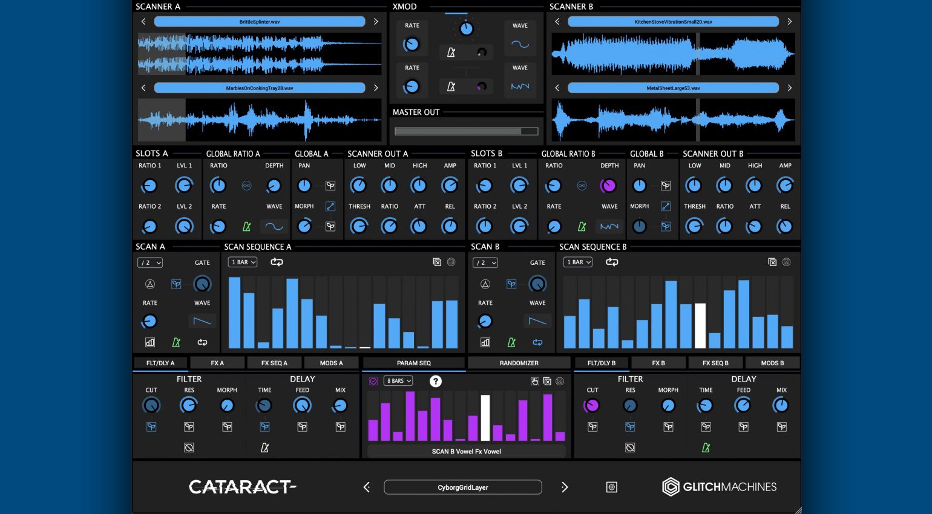The width and height of the screenshot is (932, 514).
Task: Toggle the mod button under Filter B RES
Action: pyautogui.click(x=630, y=427)
